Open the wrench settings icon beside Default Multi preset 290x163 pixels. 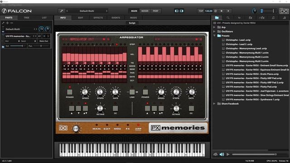click(x=62, y=11)
